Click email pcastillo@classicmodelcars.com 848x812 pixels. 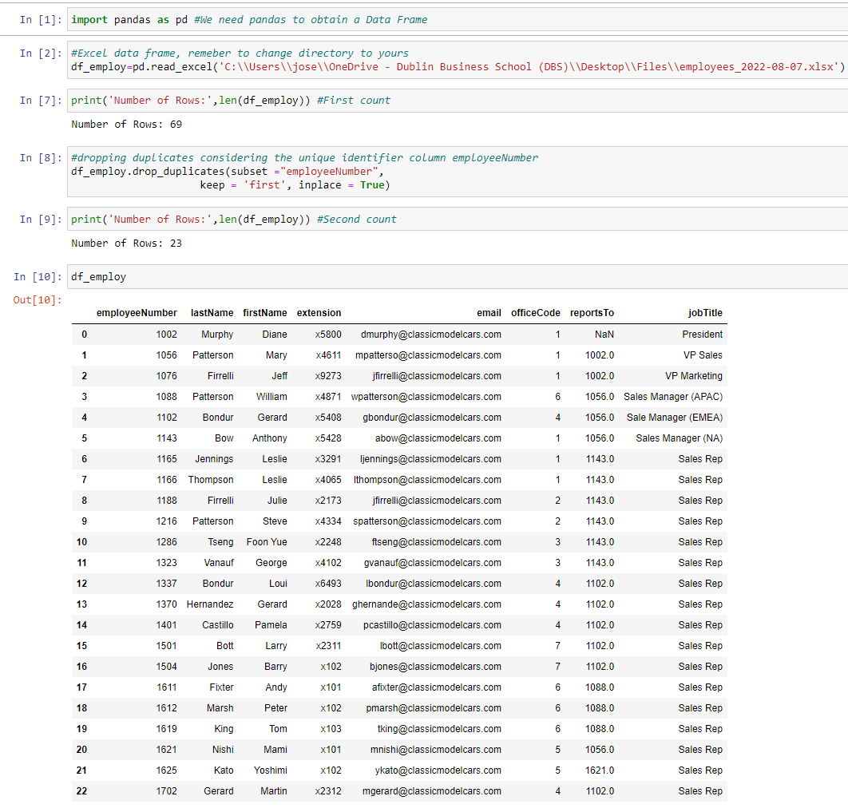point(432,625)
